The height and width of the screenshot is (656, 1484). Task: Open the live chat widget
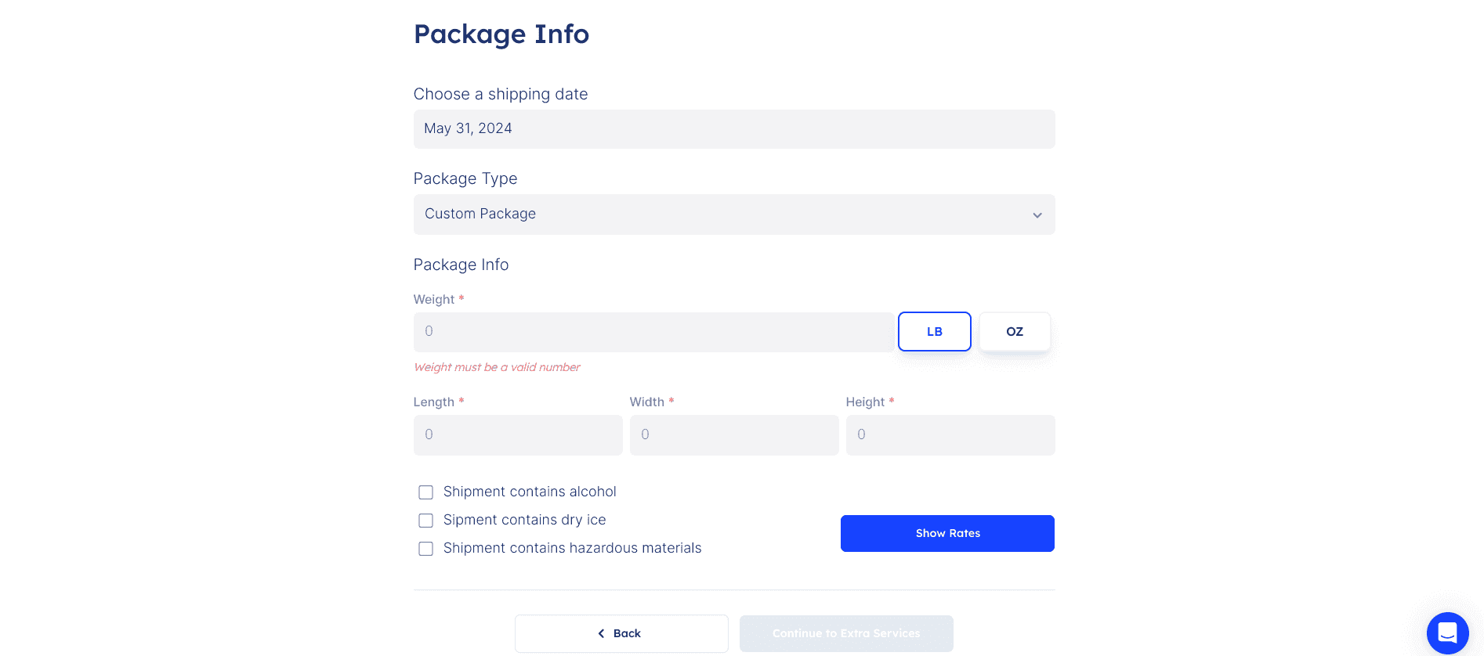click(1446, 633)
